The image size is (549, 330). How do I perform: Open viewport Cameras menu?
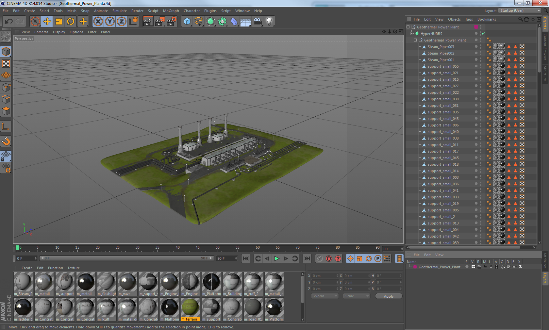point(41,32)
